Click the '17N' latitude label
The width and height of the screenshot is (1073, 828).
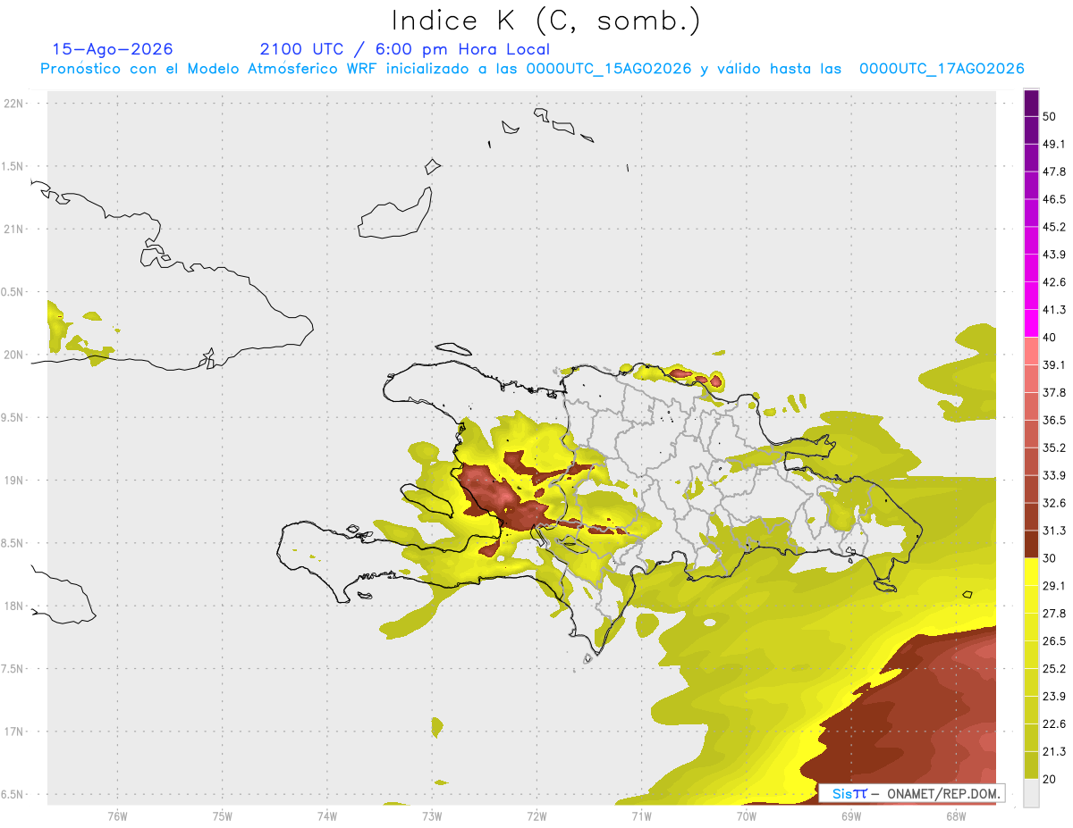(x=15, y=732)
